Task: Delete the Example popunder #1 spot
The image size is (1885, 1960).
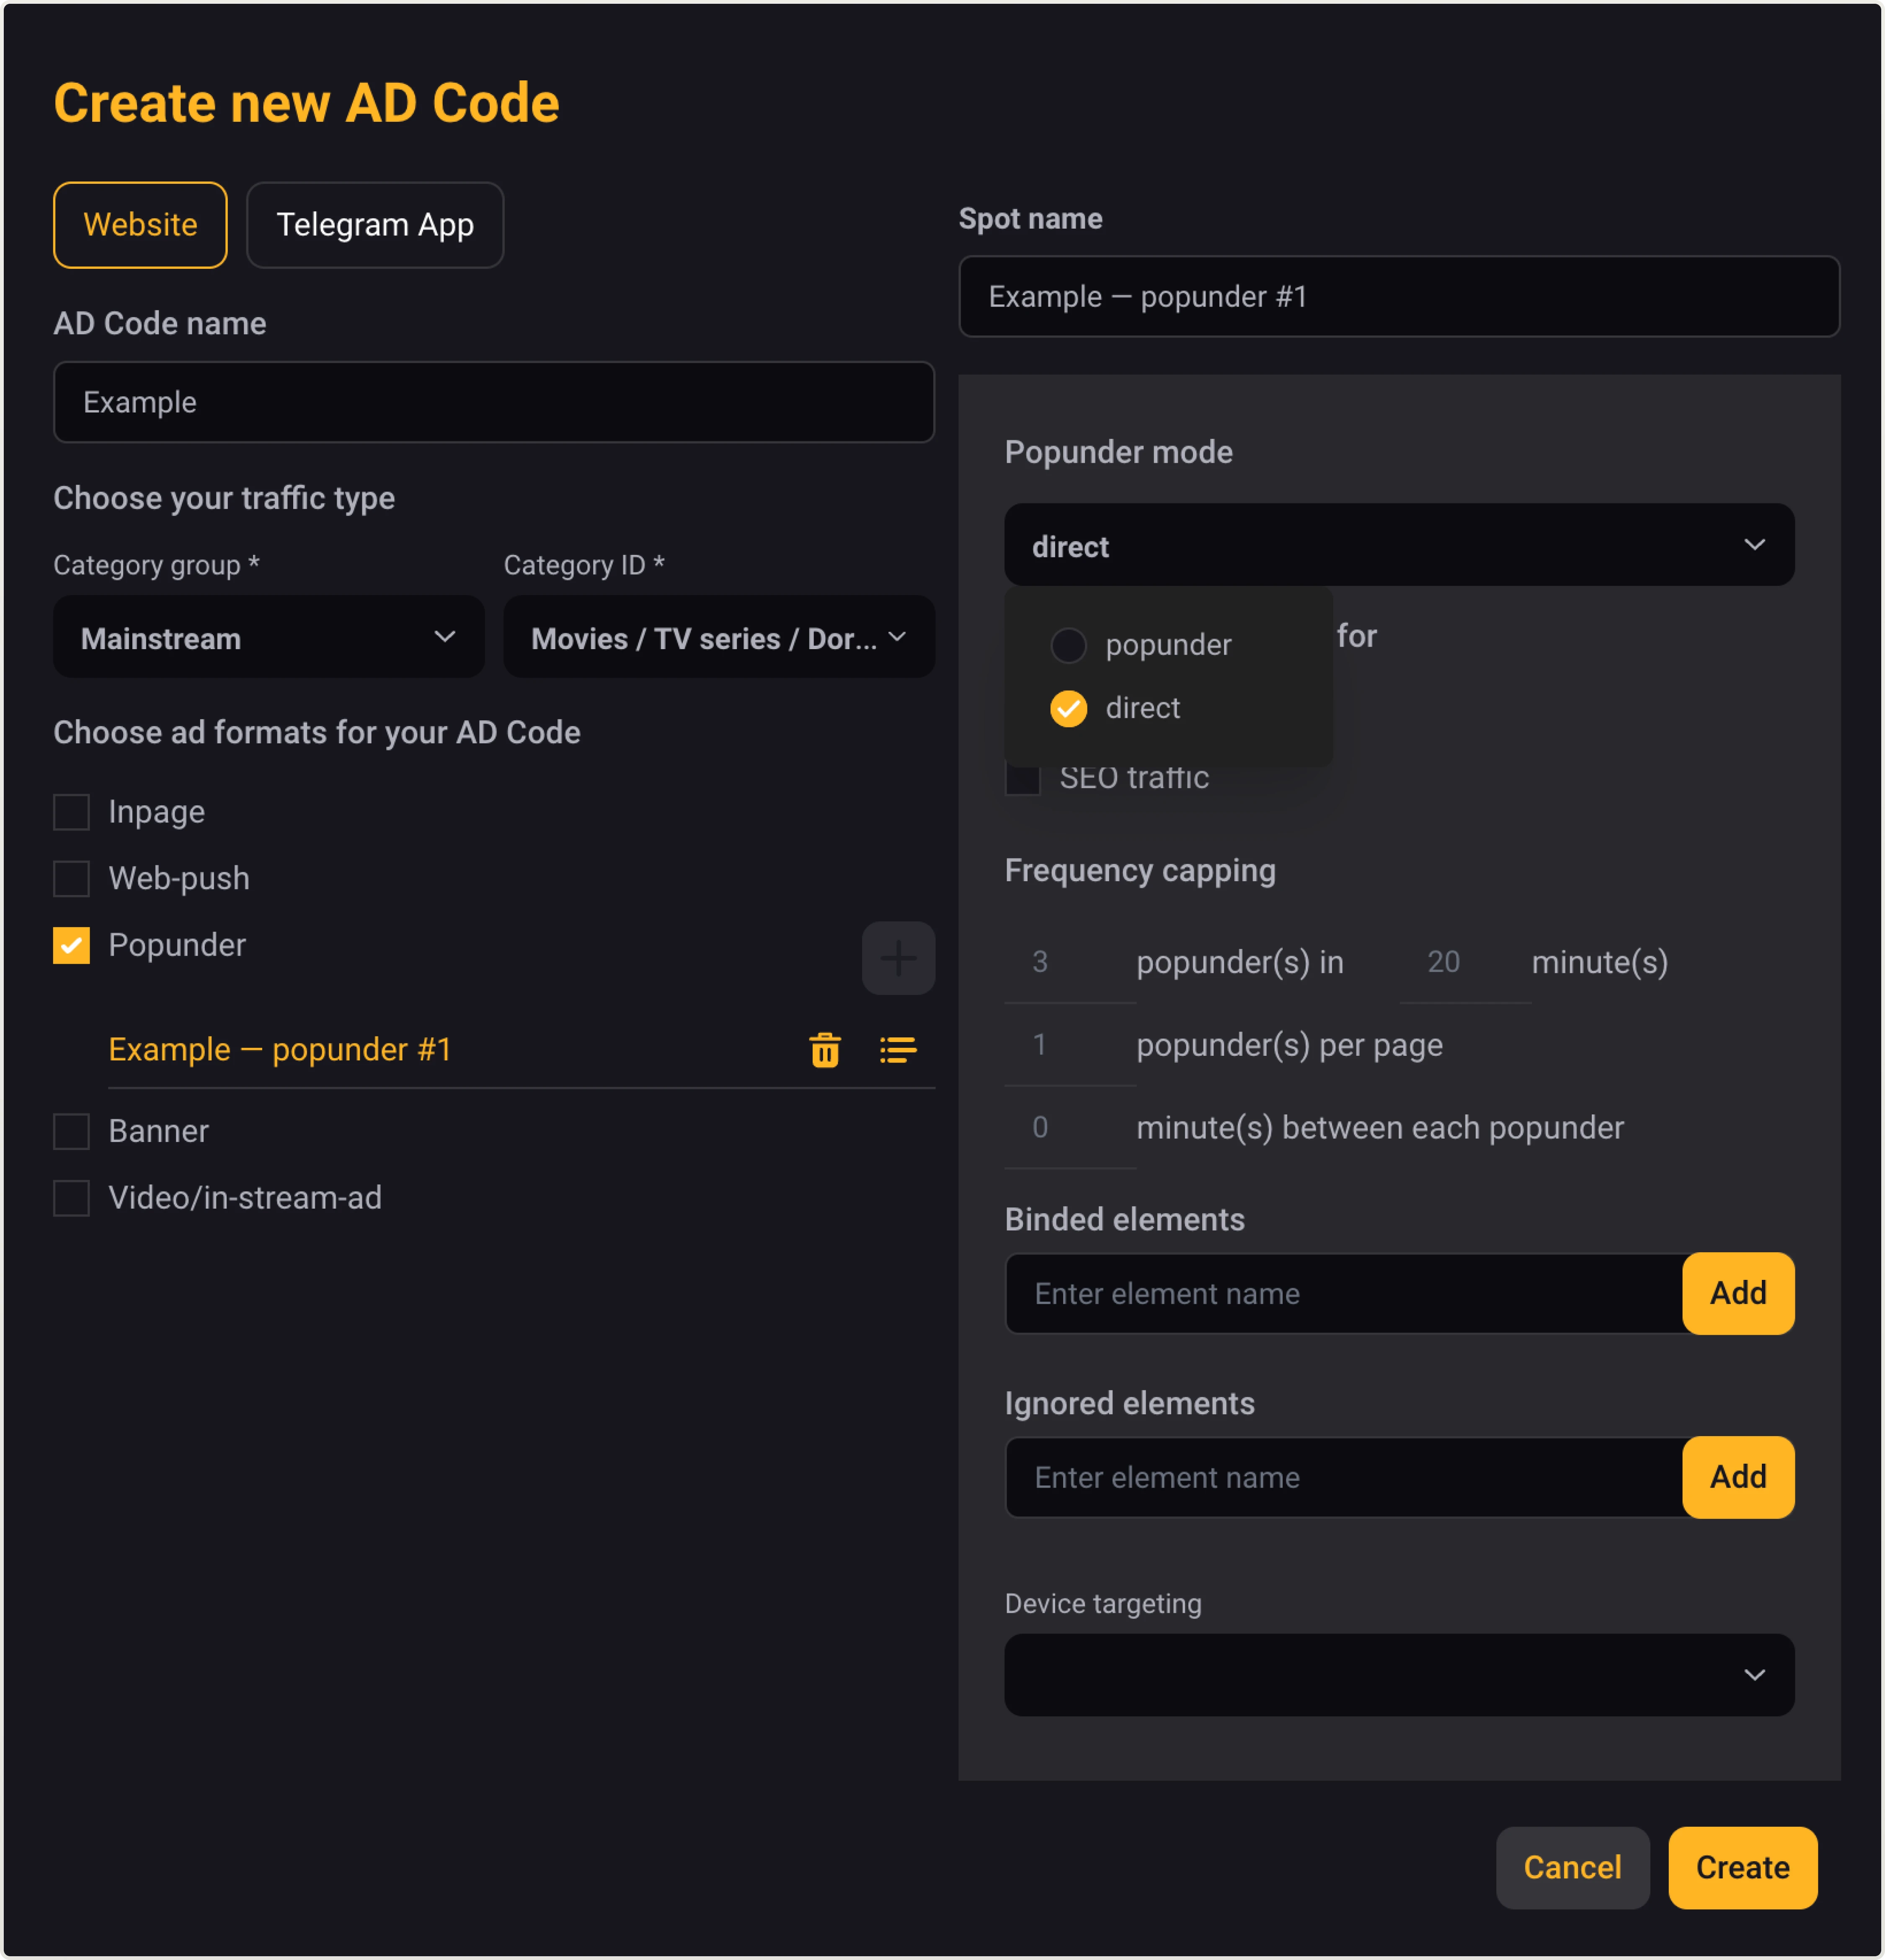Action: (824, 1050)
